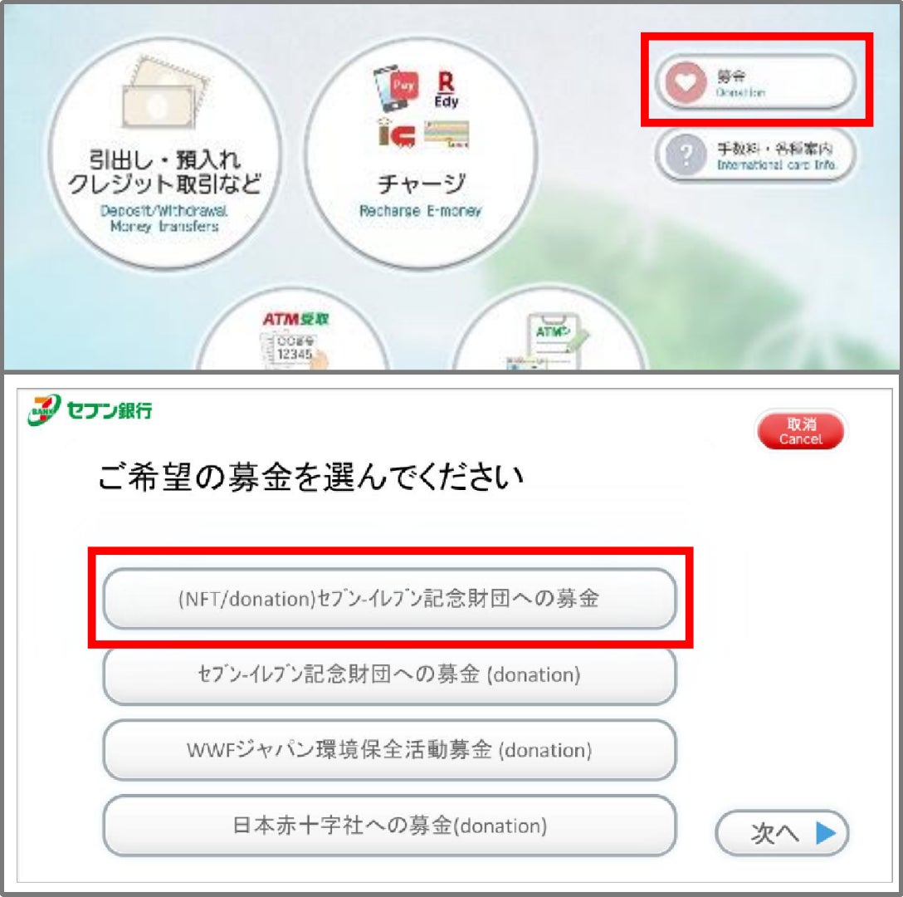Screen dimensions: 903x897
Task: Proceed with the 次へ button
Action: [x=782, y=833]
